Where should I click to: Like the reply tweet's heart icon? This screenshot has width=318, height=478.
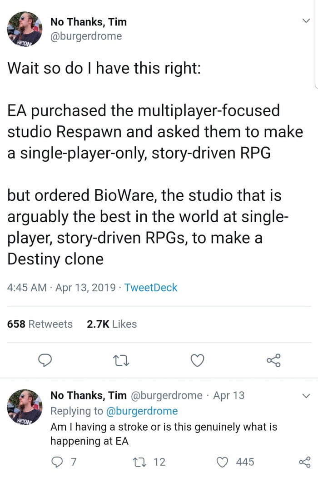[x=222, y=462]
